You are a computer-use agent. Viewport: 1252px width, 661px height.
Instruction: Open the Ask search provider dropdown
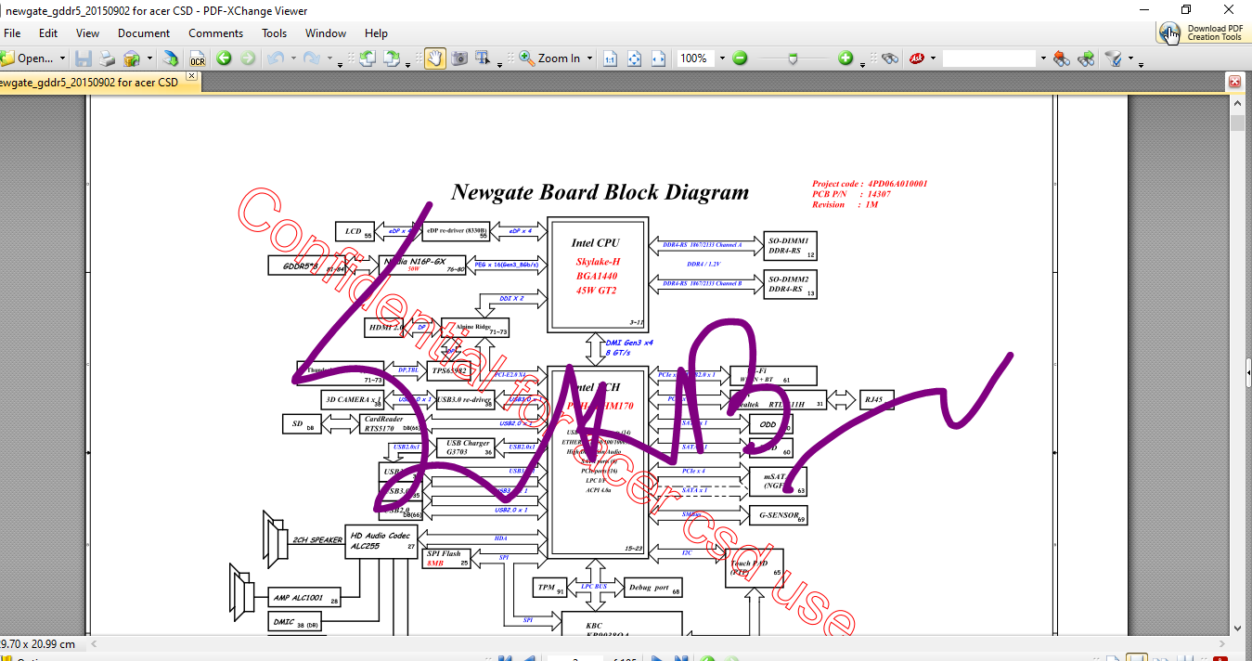coord(933,58)
